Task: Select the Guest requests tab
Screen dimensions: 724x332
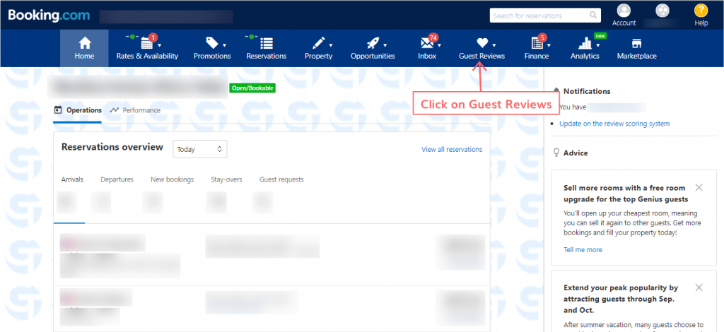Action: point(281,179)
